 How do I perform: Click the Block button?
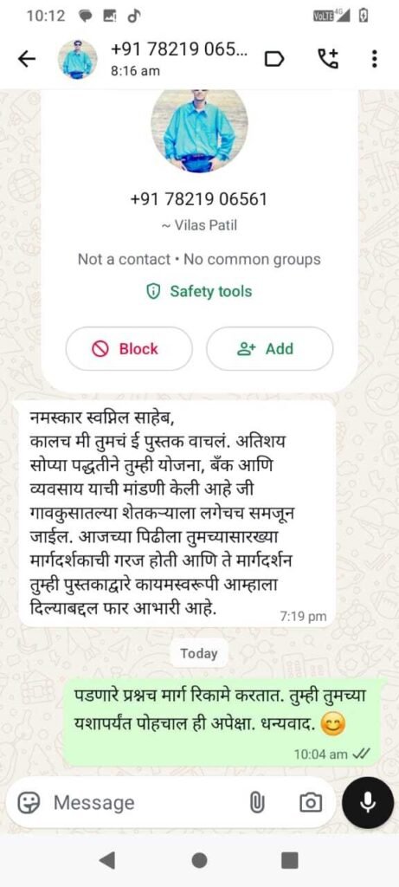click(129, 349)
